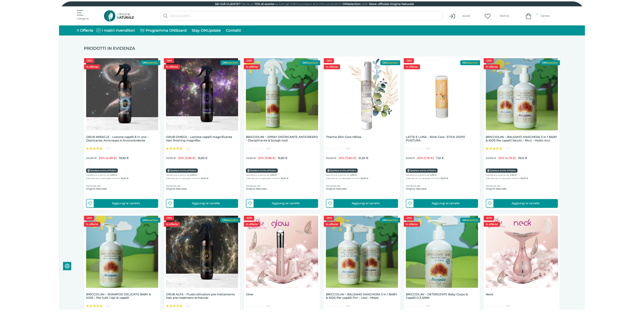This screenshot has height=331, width=644.
Task: Open ORUB OMEGA product image
Action: tap(202, 94)
